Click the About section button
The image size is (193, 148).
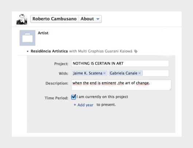[x=90, y=19]
